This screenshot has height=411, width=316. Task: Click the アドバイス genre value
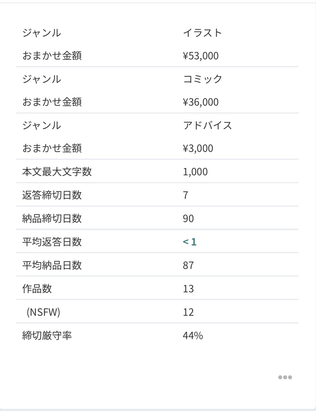(x=207, y=125)
